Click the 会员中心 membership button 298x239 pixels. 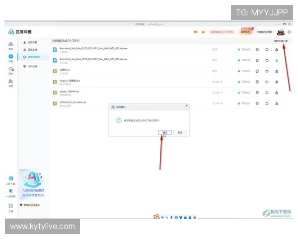tap(246, 31)
